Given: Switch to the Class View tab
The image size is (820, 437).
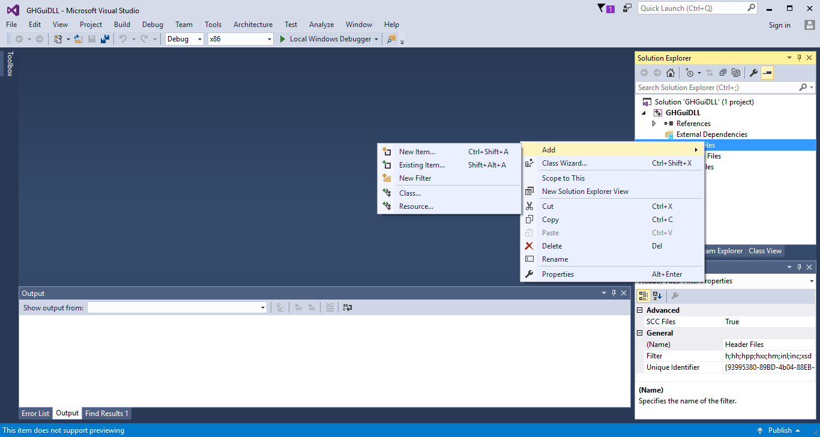Looking at the screenshot, I should pyautogui.click(x=765, y=251).
